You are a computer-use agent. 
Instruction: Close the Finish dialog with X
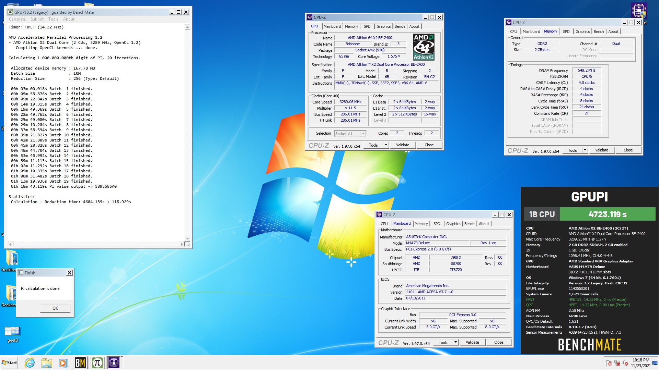[70, 273]
